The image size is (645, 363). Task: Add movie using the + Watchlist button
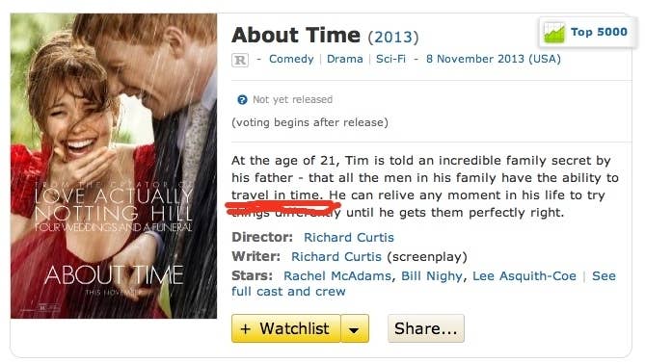point(286,328)
